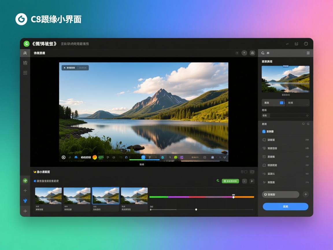Click the green circular icon in the left sidebar

tap(25, 181)
